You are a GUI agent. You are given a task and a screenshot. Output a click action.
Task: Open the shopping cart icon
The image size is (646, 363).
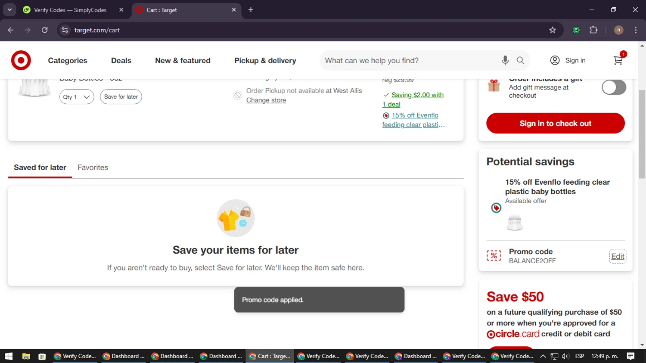(x=618, y=60)
